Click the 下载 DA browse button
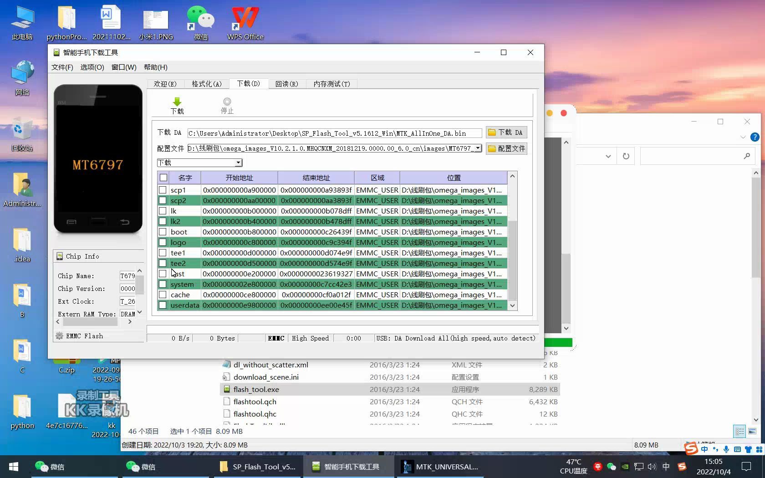 (506, 132)
